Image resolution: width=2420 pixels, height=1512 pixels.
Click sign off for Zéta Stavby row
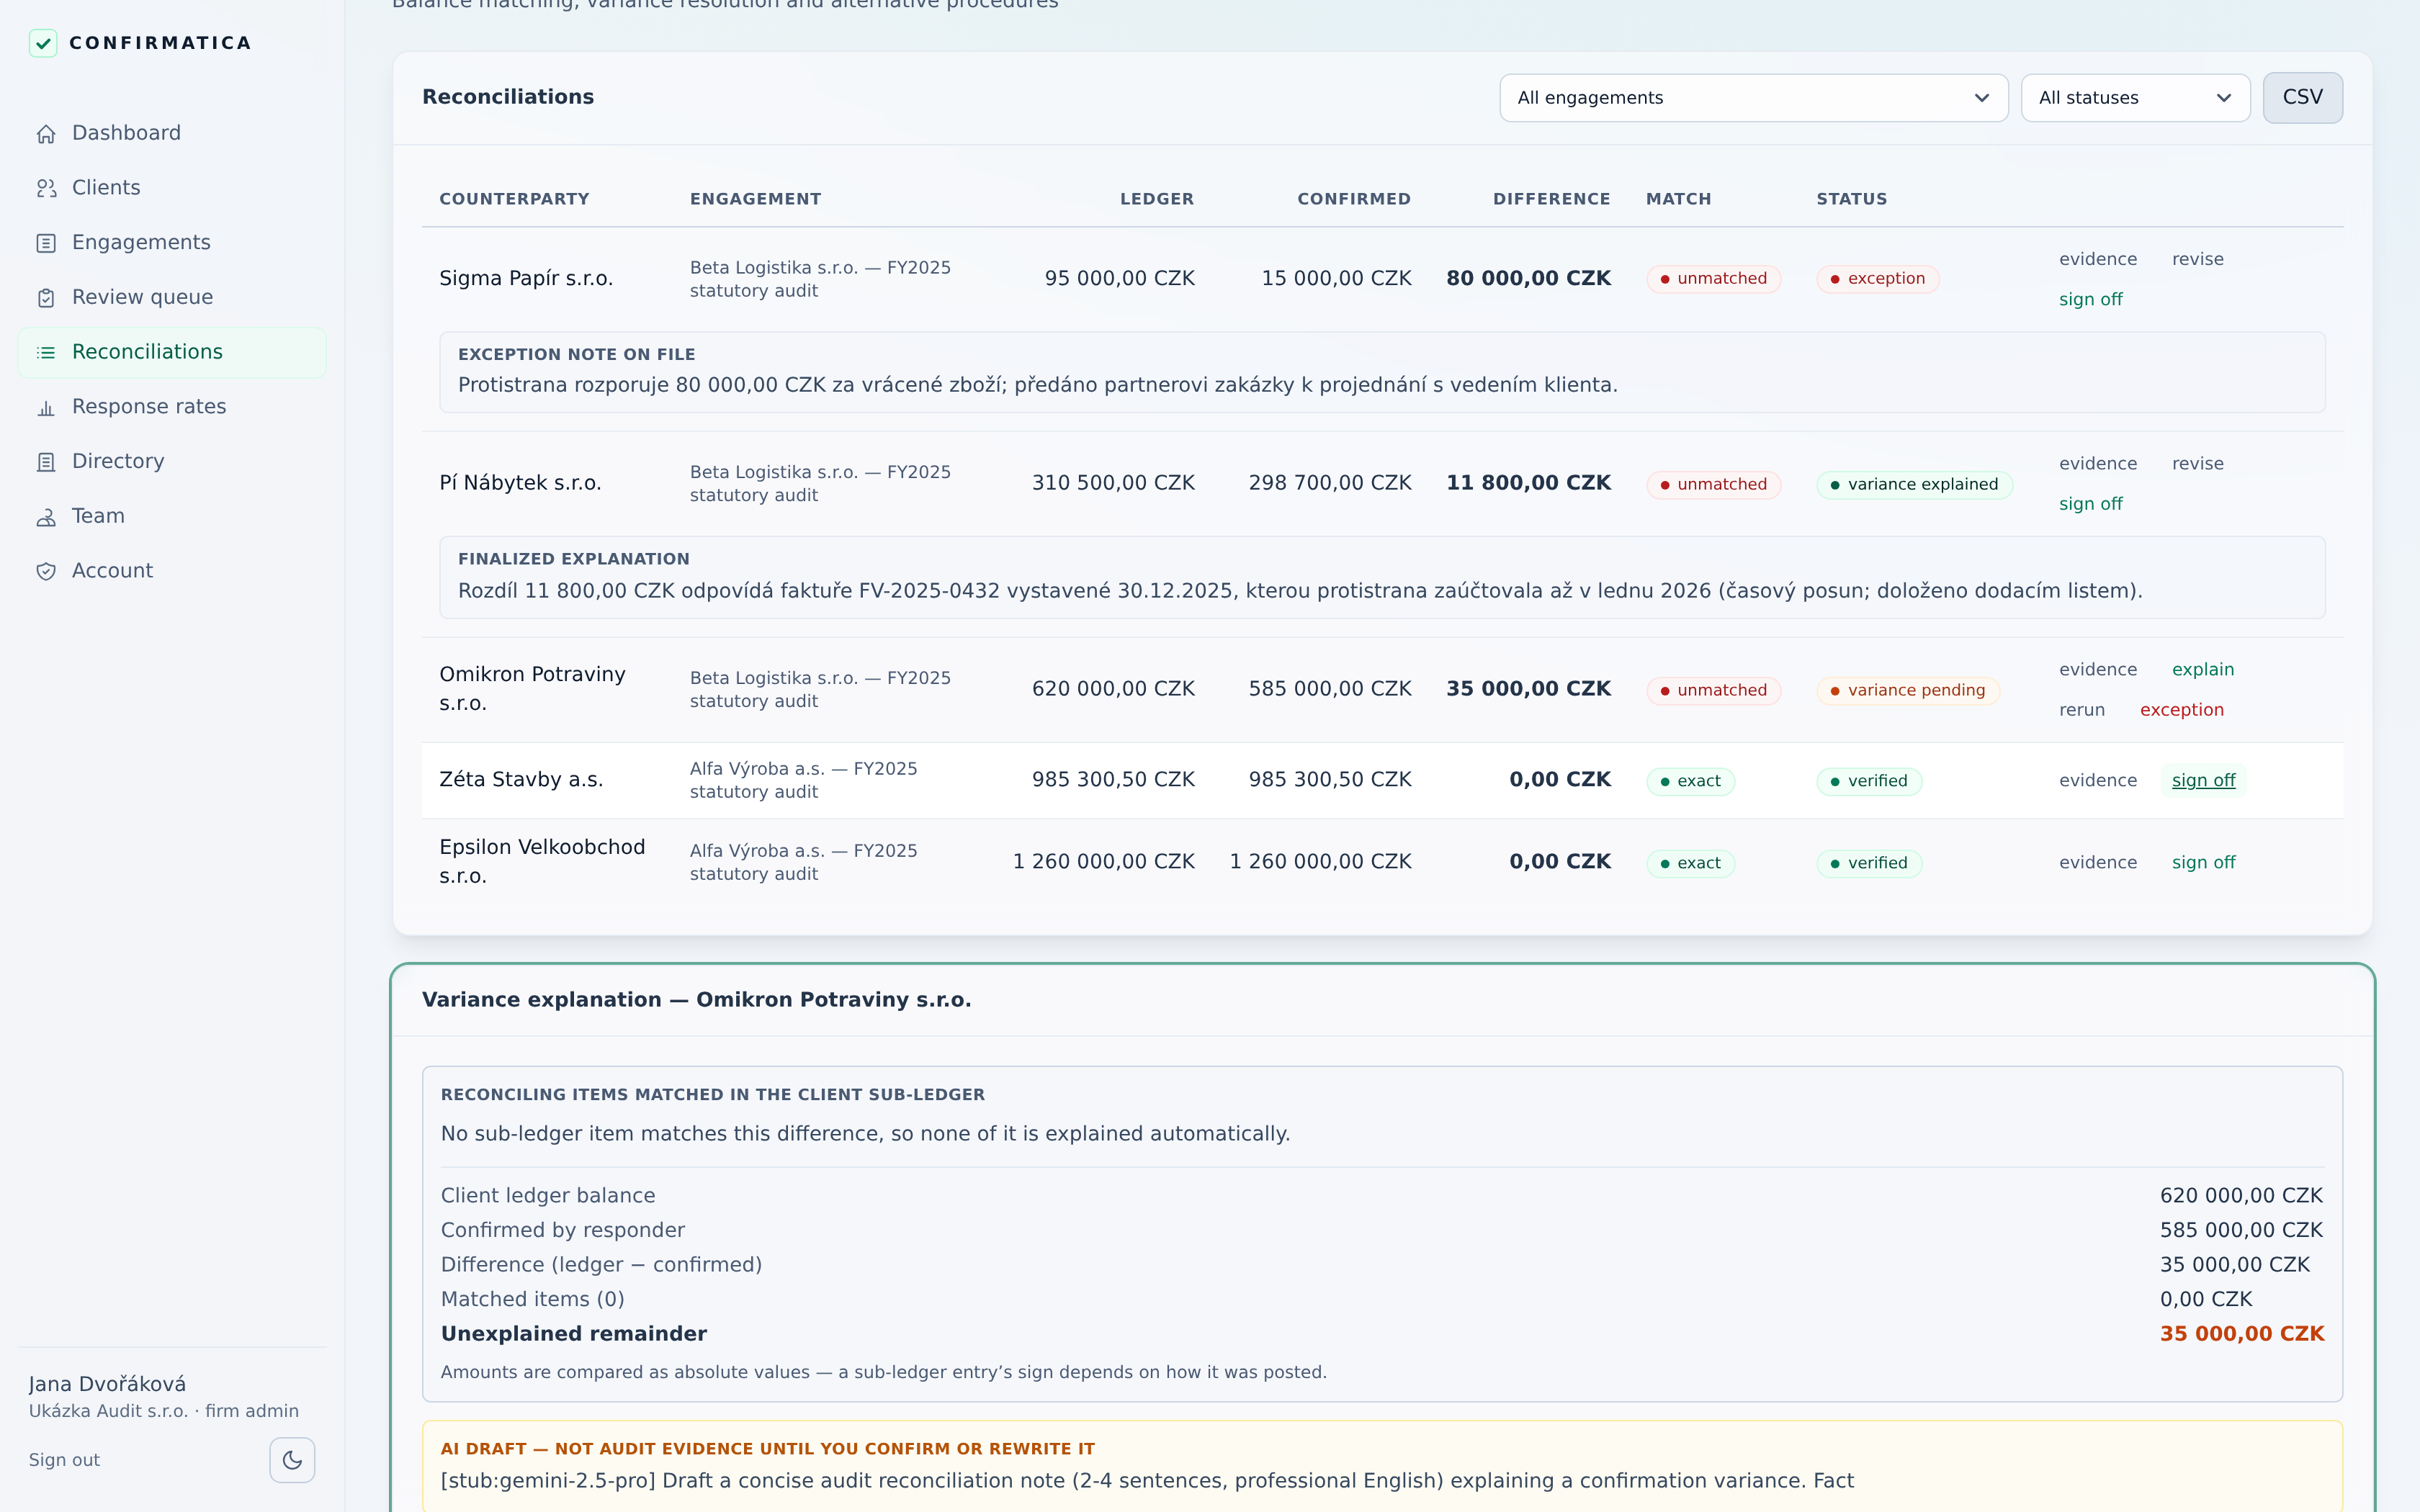coord(2204,781)
